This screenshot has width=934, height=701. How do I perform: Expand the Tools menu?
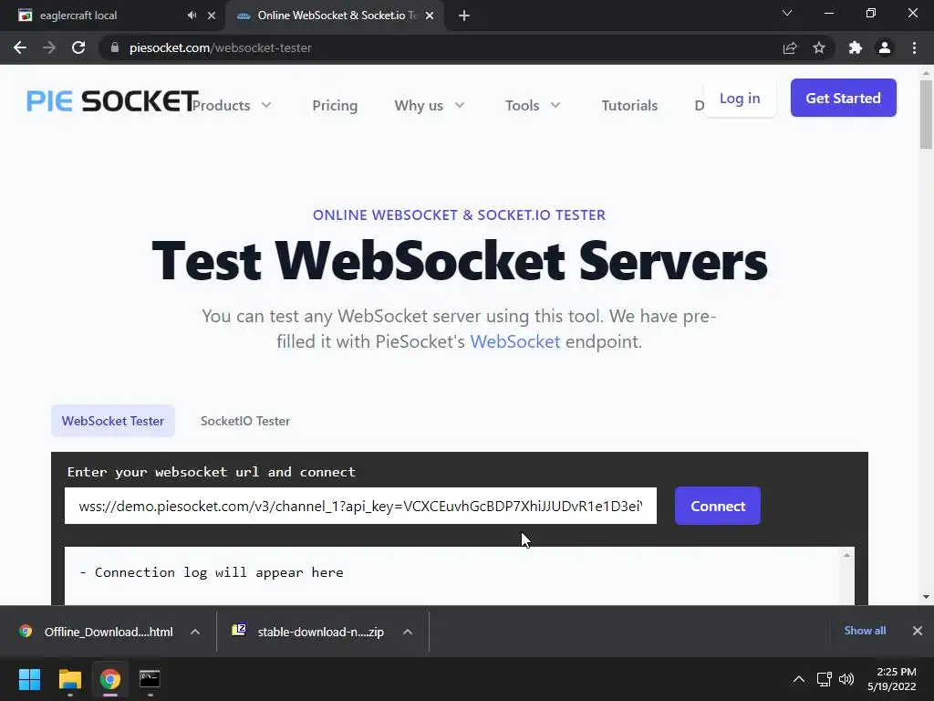pyautogui.click(x=533, y=106)
